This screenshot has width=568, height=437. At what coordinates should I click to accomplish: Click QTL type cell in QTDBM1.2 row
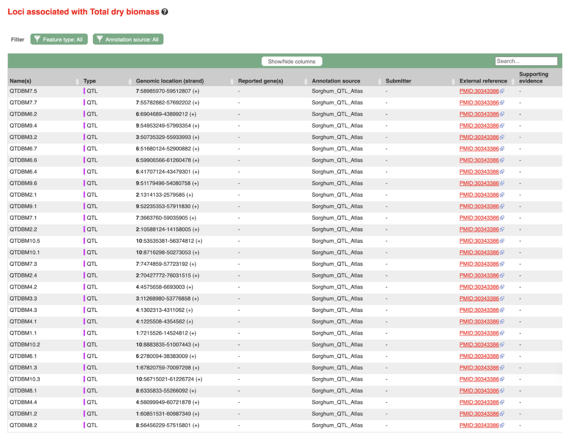click(90, 414)
